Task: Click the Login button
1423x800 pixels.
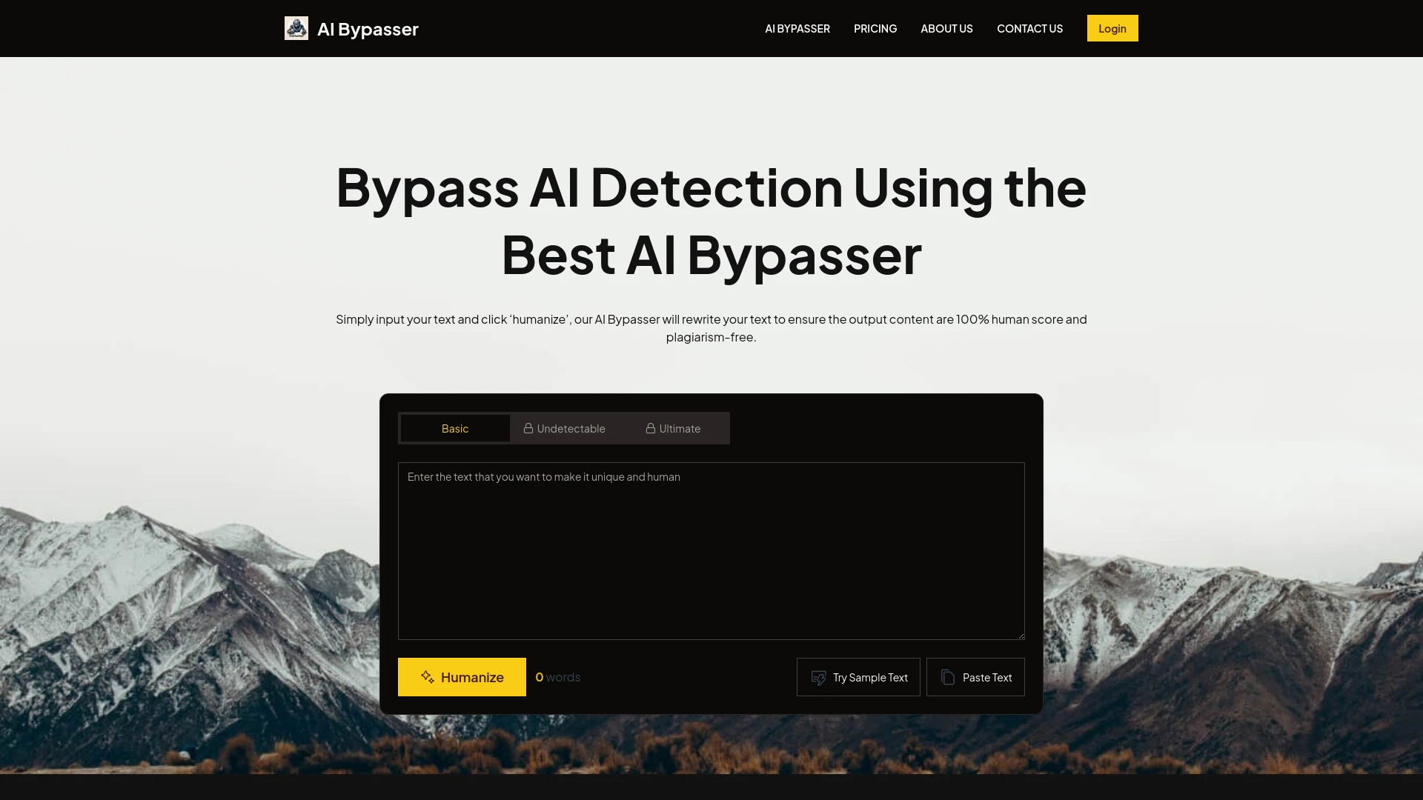Action: [x=1112, y=27]
